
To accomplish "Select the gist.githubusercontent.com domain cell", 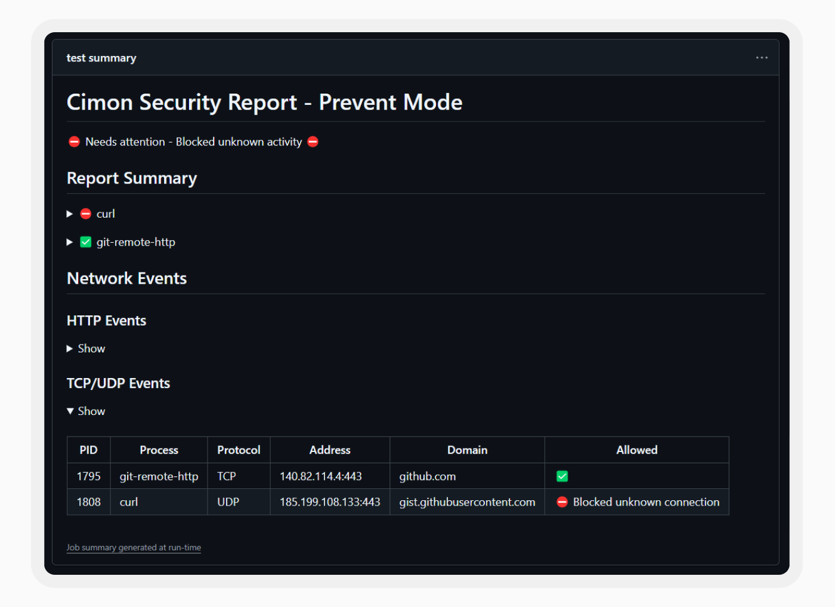I will point(468,502).
